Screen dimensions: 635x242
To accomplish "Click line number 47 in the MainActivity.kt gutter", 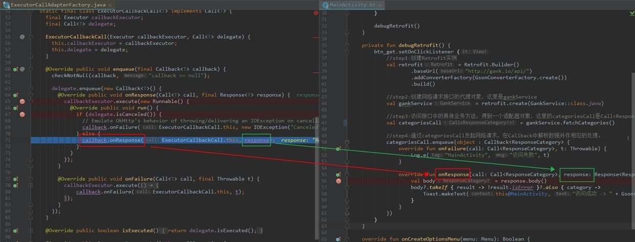I will tap(324, 123).
